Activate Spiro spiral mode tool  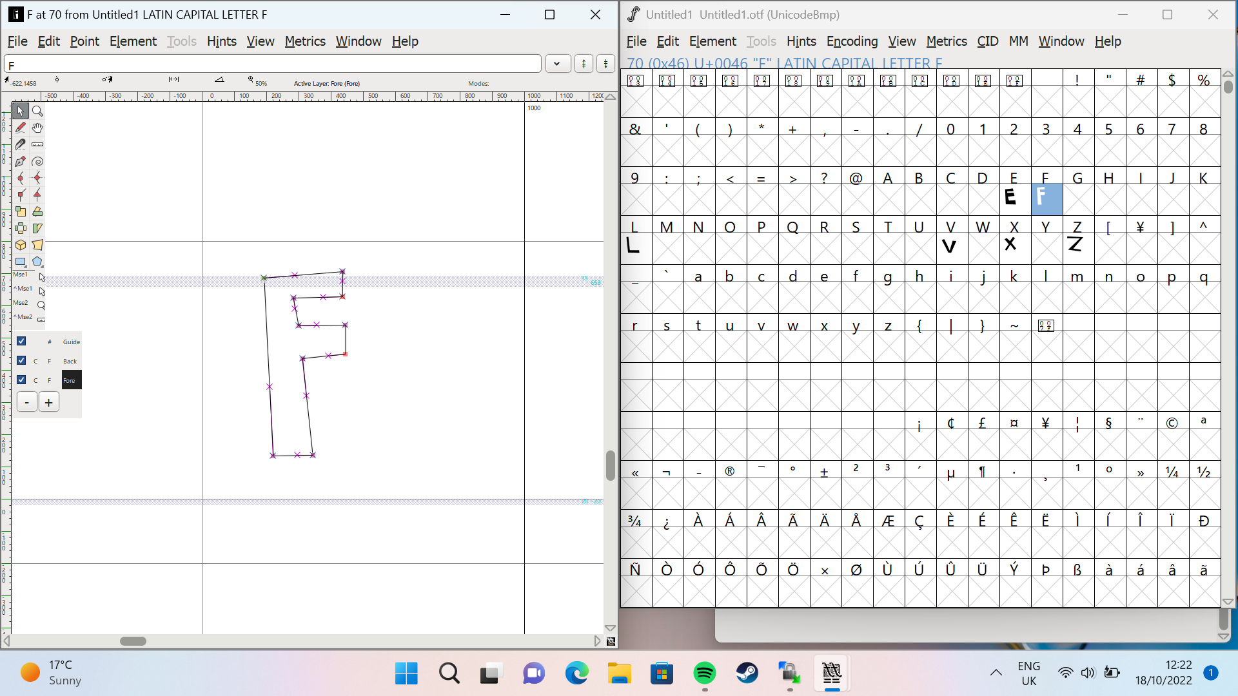click(37, 161)
